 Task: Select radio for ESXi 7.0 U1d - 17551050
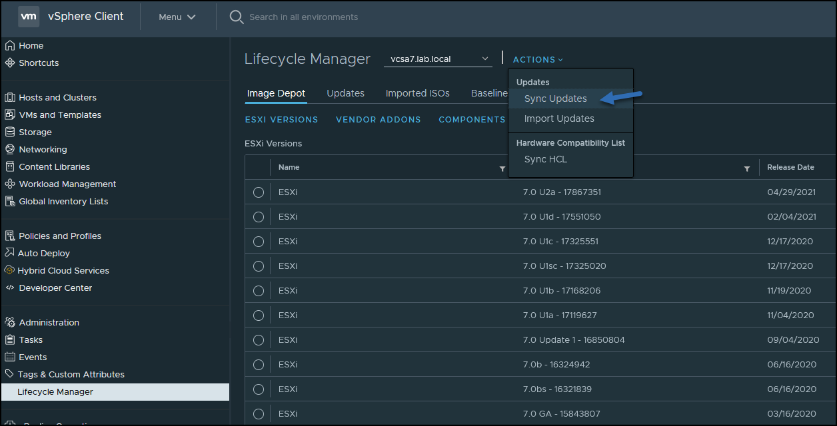tap(259, 217)
